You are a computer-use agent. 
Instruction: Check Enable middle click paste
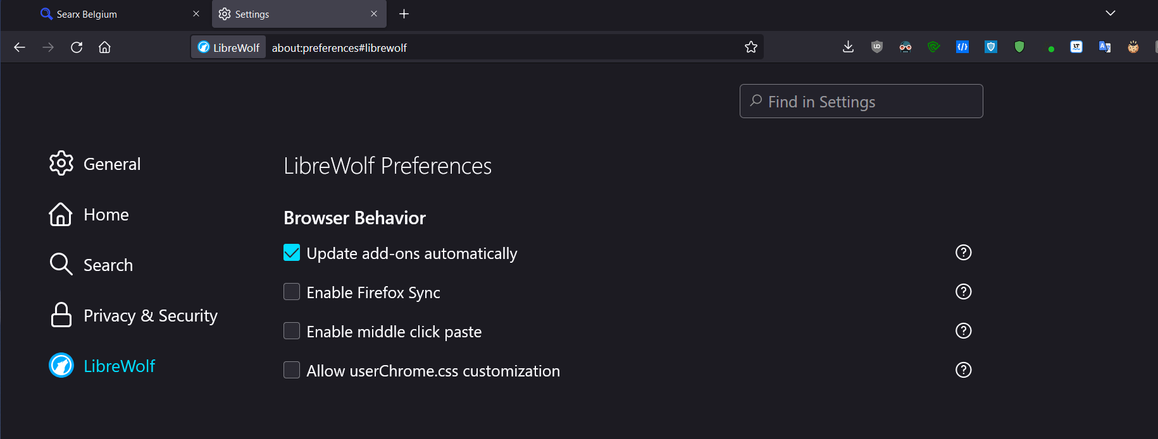point(292,331)
